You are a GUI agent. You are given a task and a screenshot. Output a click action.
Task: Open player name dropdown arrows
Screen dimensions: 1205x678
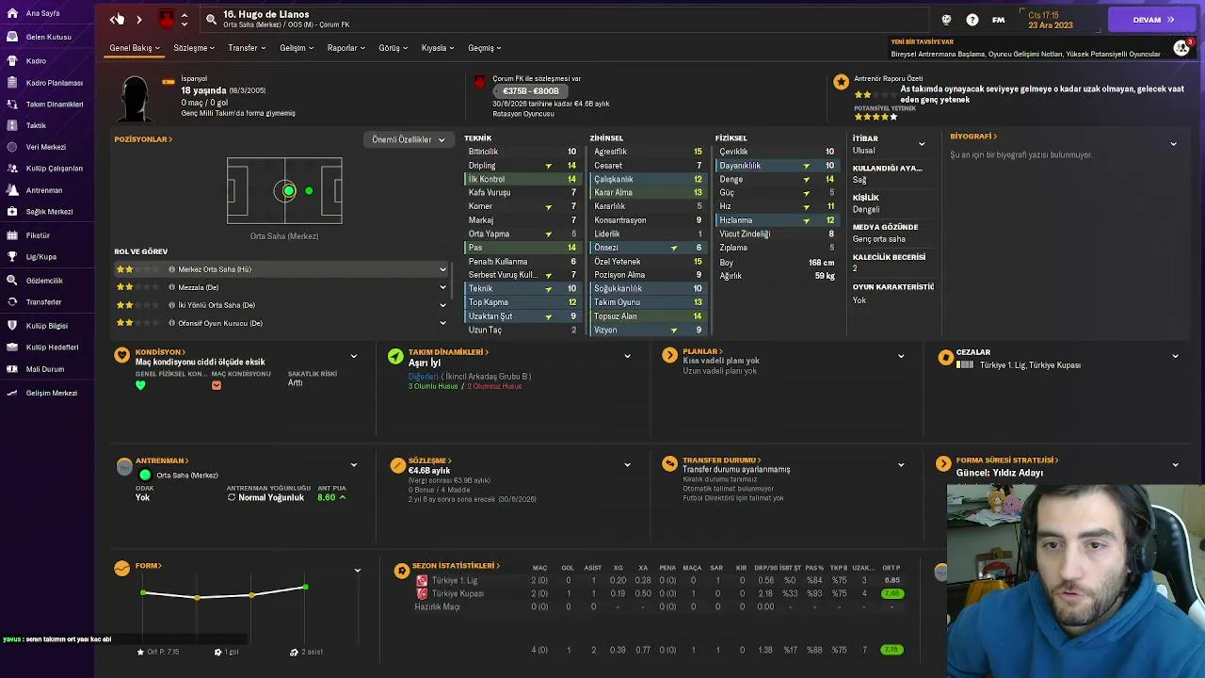click(185, 19)
